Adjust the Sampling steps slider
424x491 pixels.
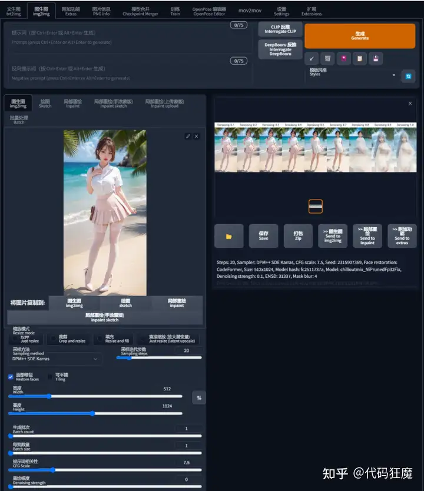click(159, 357)
